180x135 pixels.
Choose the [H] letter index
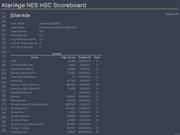click(4, 52)
